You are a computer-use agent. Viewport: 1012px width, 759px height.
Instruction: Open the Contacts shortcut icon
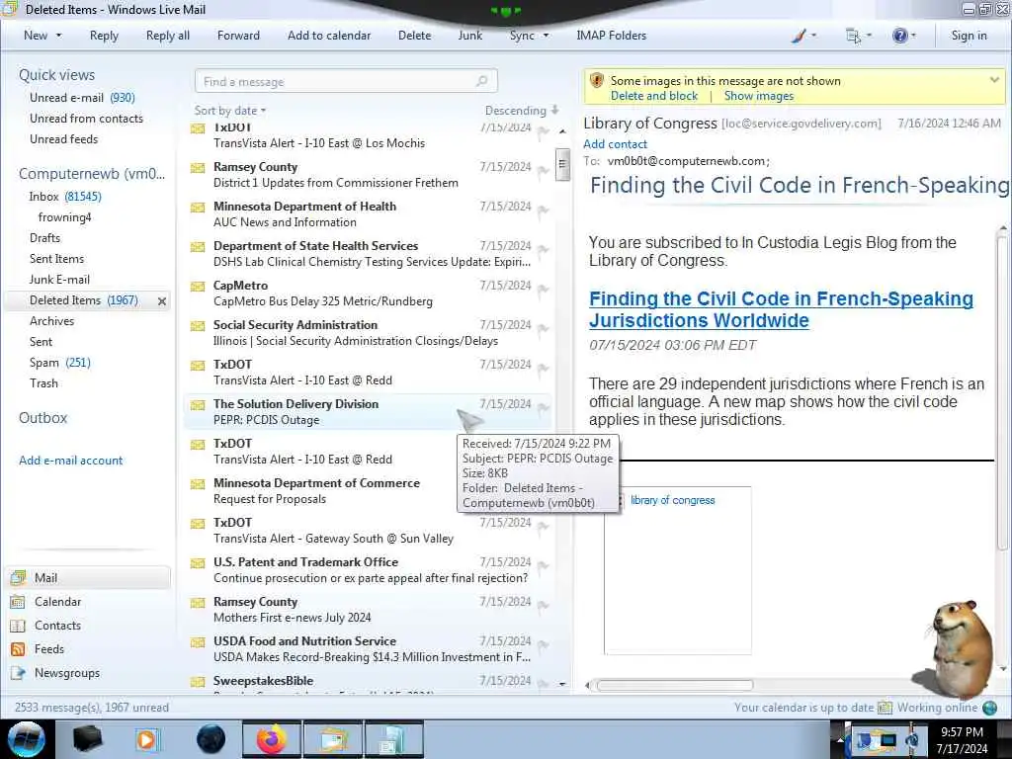18,626
